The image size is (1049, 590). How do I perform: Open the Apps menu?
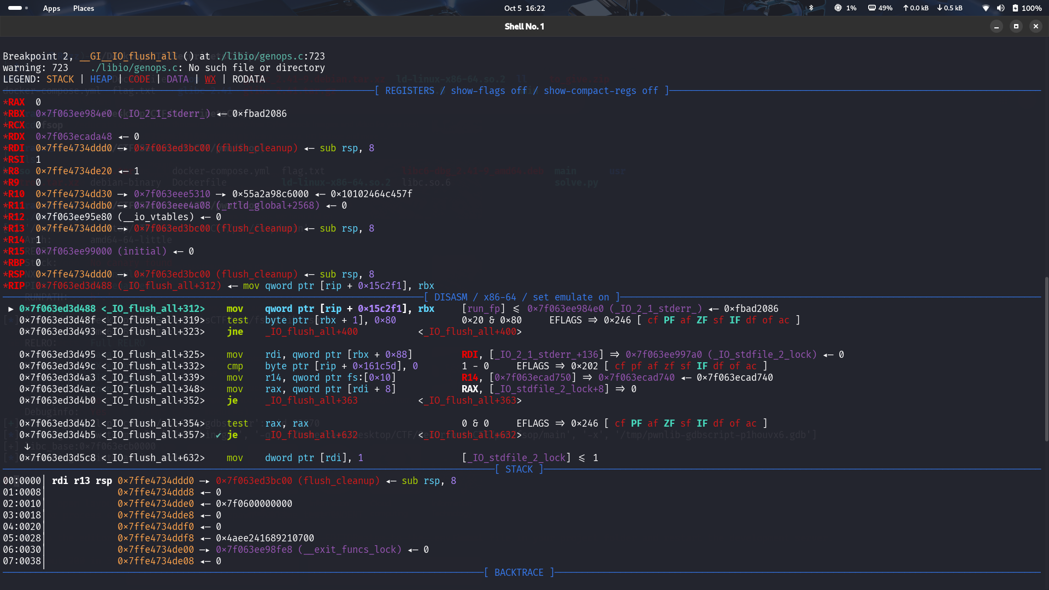click(x=51, y=8)
